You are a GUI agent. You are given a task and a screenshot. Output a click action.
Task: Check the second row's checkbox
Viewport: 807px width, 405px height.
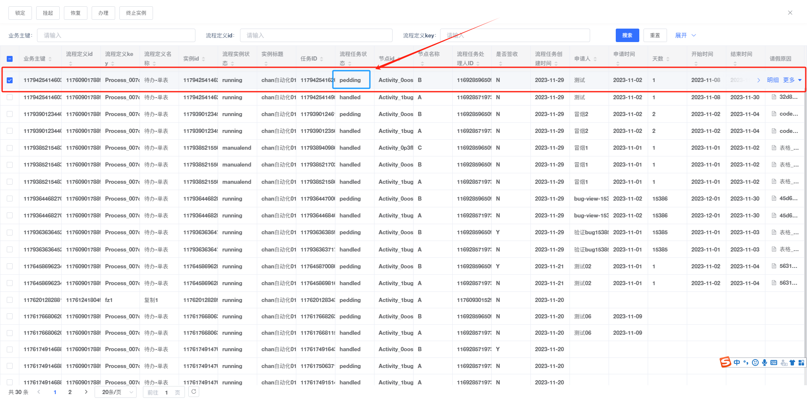coord(10,97)
